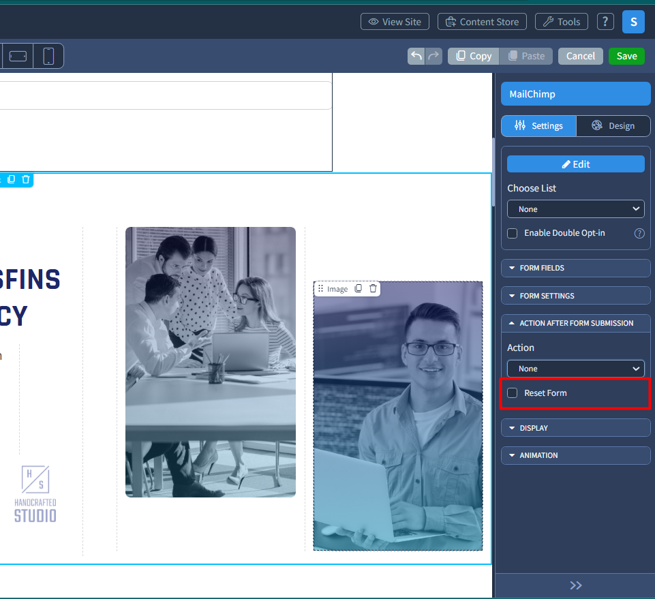Grab the Image widget drag handle
This screenshot has height=599, width=655.
tap(320, 289)
